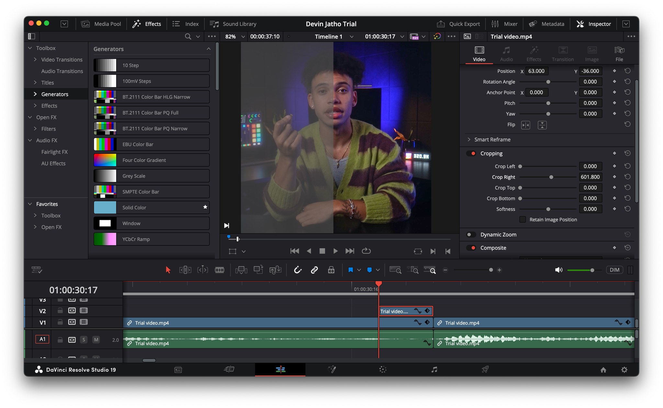Open the Metadata panel
This screenshot has height=408, width=663.
546,24
